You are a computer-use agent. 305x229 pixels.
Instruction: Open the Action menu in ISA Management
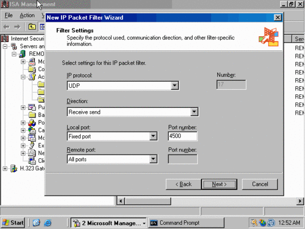point(27,15)
